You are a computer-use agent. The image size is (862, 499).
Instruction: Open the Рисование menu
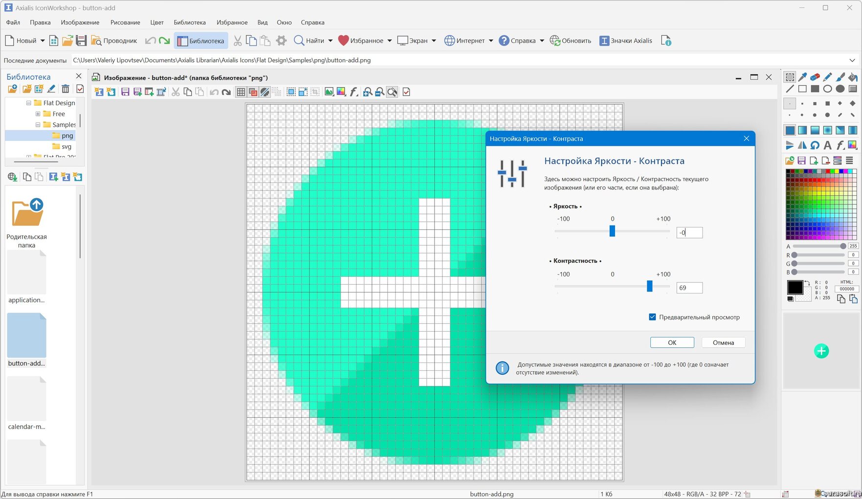point(125,23)
